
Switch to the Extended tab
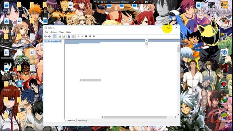point(71,120)
